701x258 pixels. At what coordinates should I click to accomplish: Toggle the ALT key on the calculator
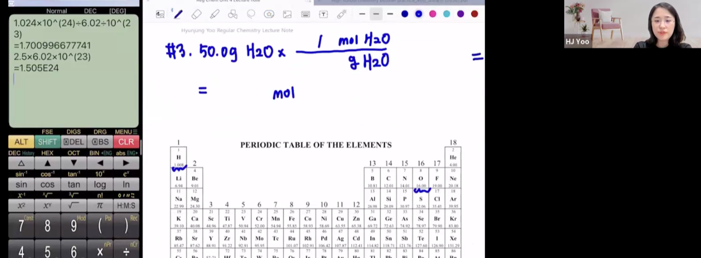tap(21, 142)
